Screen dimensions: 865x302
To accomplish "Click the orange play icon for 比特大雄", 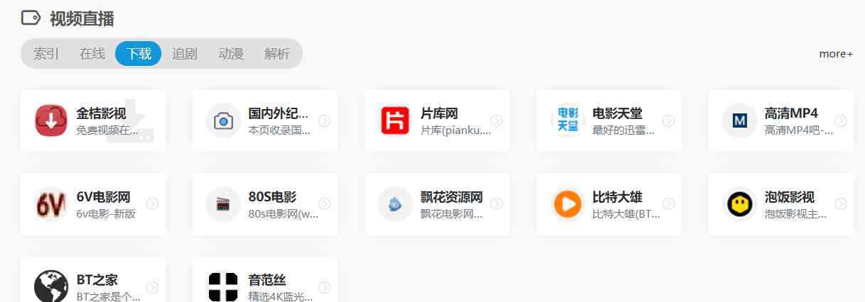I will pyautogui.click(x=567, y=204).
